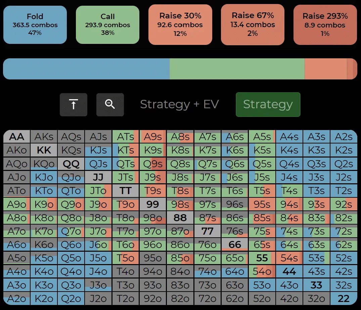Click the KJo hand cell
361x310 pixels.
click(x=44, y=177)
